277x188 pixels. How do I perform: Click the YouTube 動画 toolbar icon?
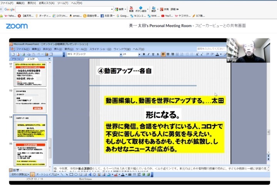(x=131, y=9)
